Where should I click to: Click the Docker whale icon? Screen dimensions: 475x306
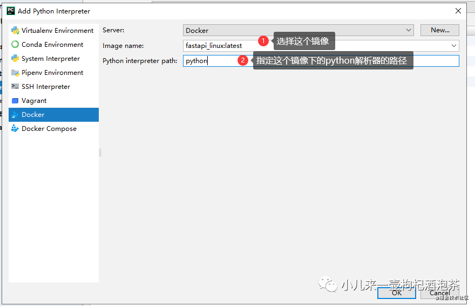pos(15,115)
